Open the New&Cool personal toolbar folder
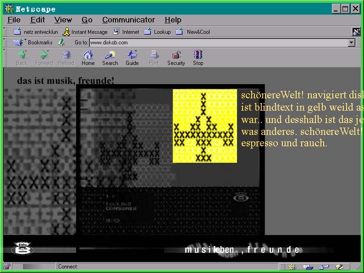Viewport: 364px width, 273px height. point(193,32)
